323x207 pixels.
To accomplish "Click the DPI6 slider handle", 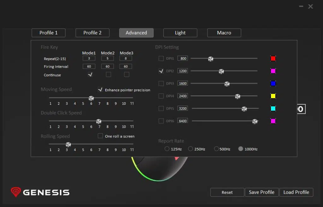I will 255,121.
